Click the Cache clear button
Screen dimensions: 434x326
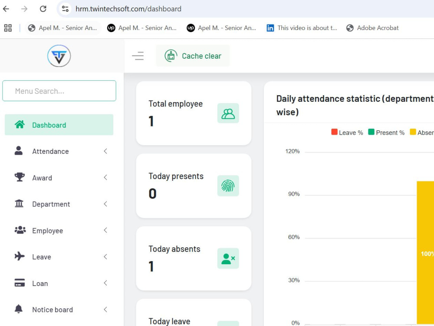click(x=193, y=56)
